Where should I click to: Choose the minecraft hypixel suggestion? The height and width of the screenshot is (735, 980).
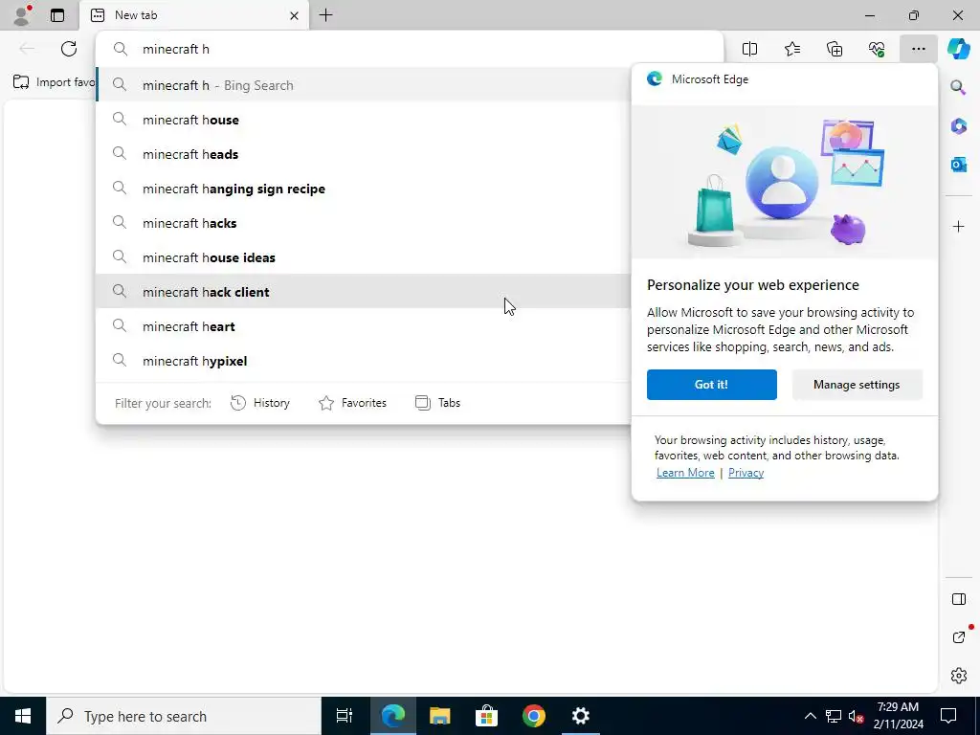pos(363,360)
